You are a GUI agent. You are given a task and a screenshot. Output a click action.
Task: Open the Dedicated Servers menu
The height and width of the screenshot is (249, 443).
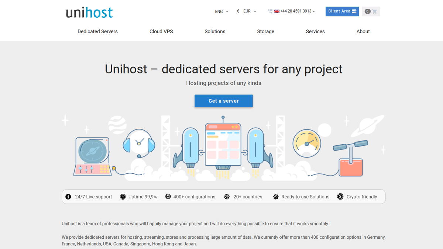(97, 31)
